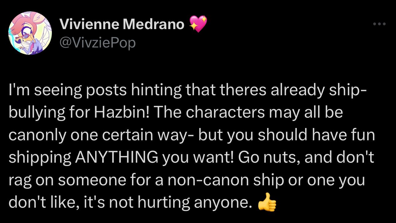Click the phrase "should have fun"
This screenshot has width=396, height=223.
(x=317, y=135)
